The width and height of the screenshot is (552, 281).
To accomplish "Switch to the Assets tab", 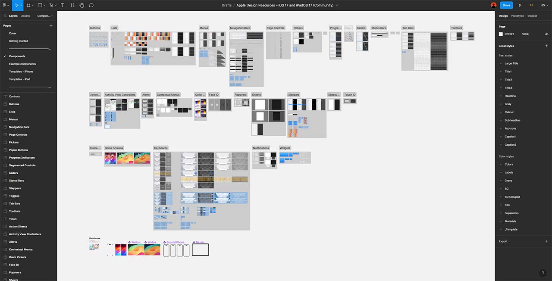I will coord(25,16).
